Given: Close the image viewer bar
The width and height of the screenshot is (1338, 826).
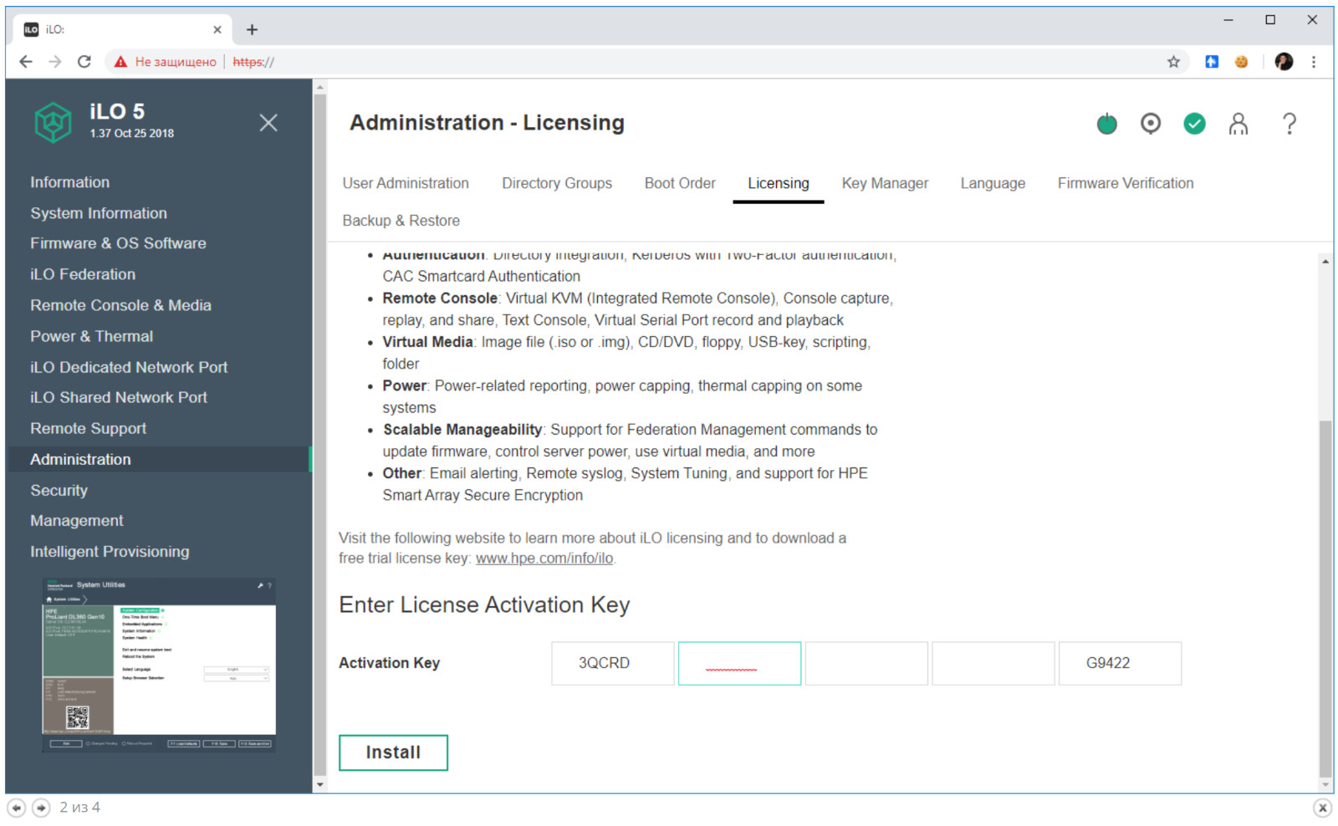Looking at the screenshot, I should [x=1322, y=808].
